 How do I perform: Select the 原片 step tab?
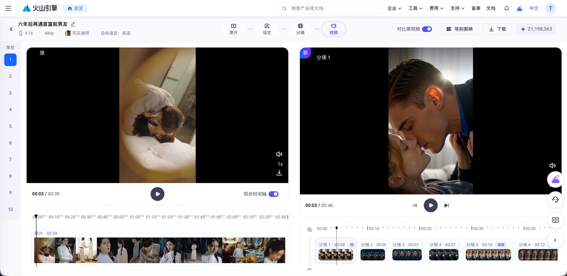pos(233,29)
